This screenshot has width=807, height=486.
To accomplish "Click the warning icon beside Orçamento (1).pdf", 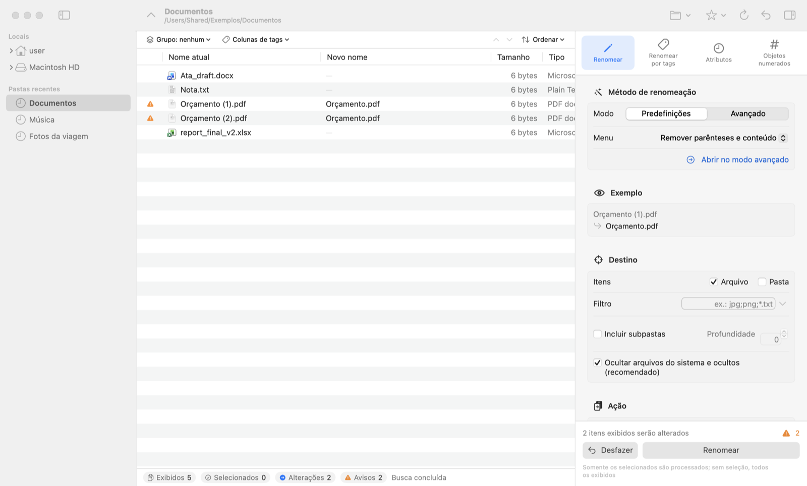I will point(150,104).
